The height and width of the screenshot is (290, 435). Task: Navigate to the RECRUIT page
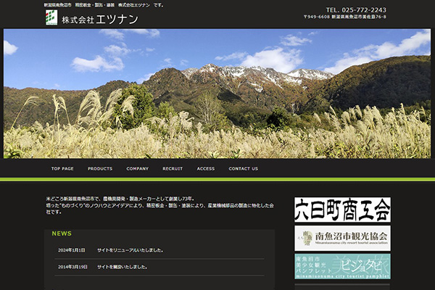(x=173, y=168)
